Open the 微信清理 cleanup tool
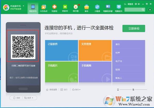The width and height of the screenshot is (154, 108). [52, 90]
